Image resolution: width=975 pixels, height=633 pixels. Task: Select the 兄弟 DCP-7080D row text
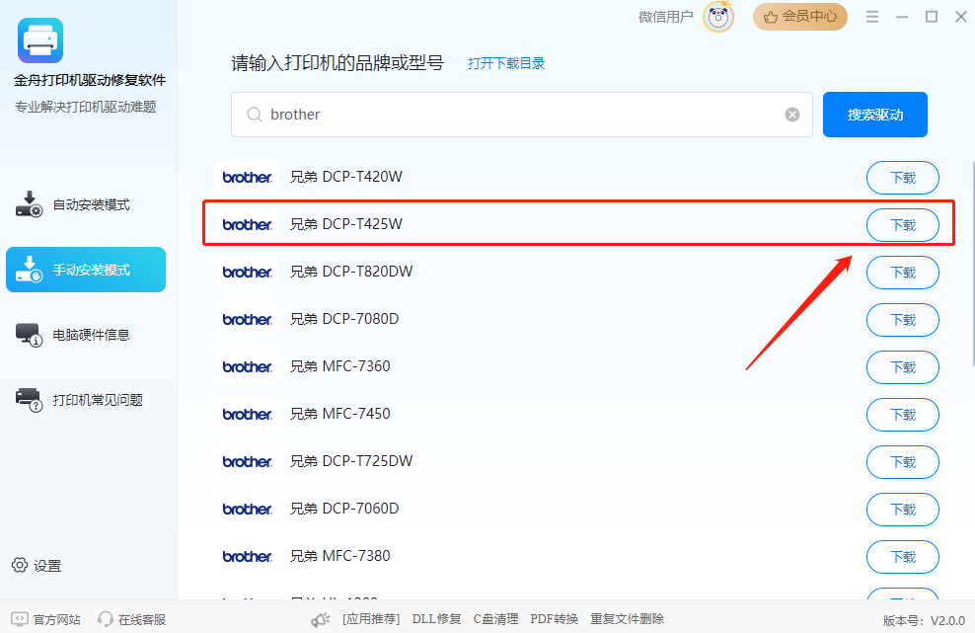coord(344,319)
